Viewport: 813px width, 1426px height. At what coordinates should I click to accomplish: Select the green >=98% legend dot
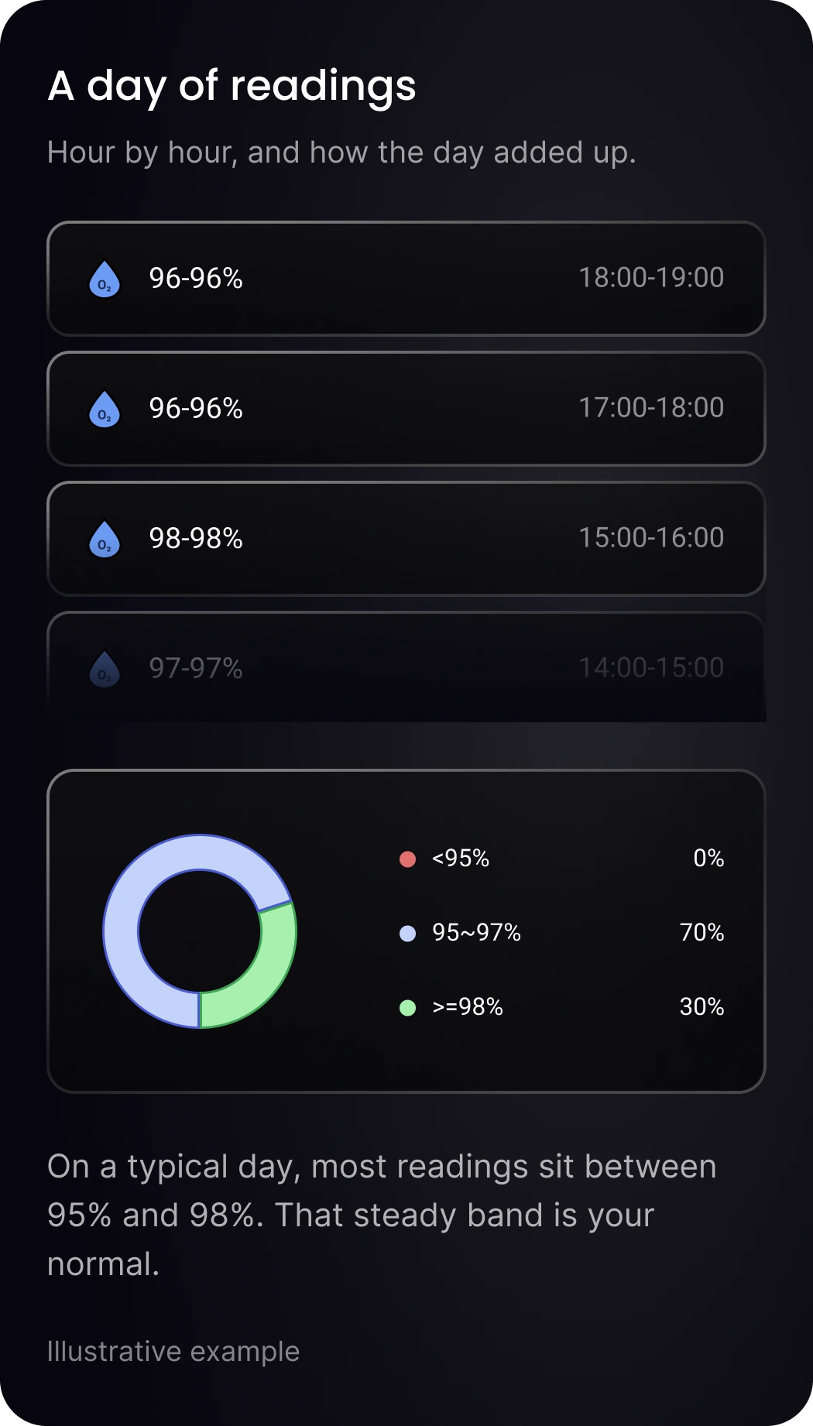tap(407, 1007)
